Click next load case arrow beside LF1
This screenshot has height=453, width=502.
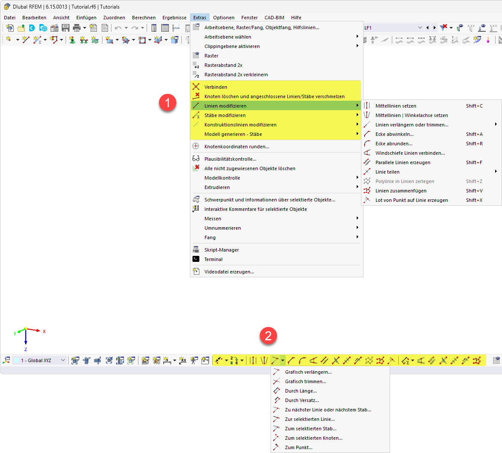(x=434, y=28)
